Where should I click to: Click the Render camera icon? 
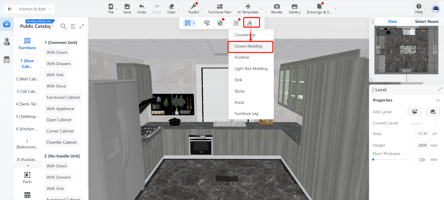coord(277,7)
